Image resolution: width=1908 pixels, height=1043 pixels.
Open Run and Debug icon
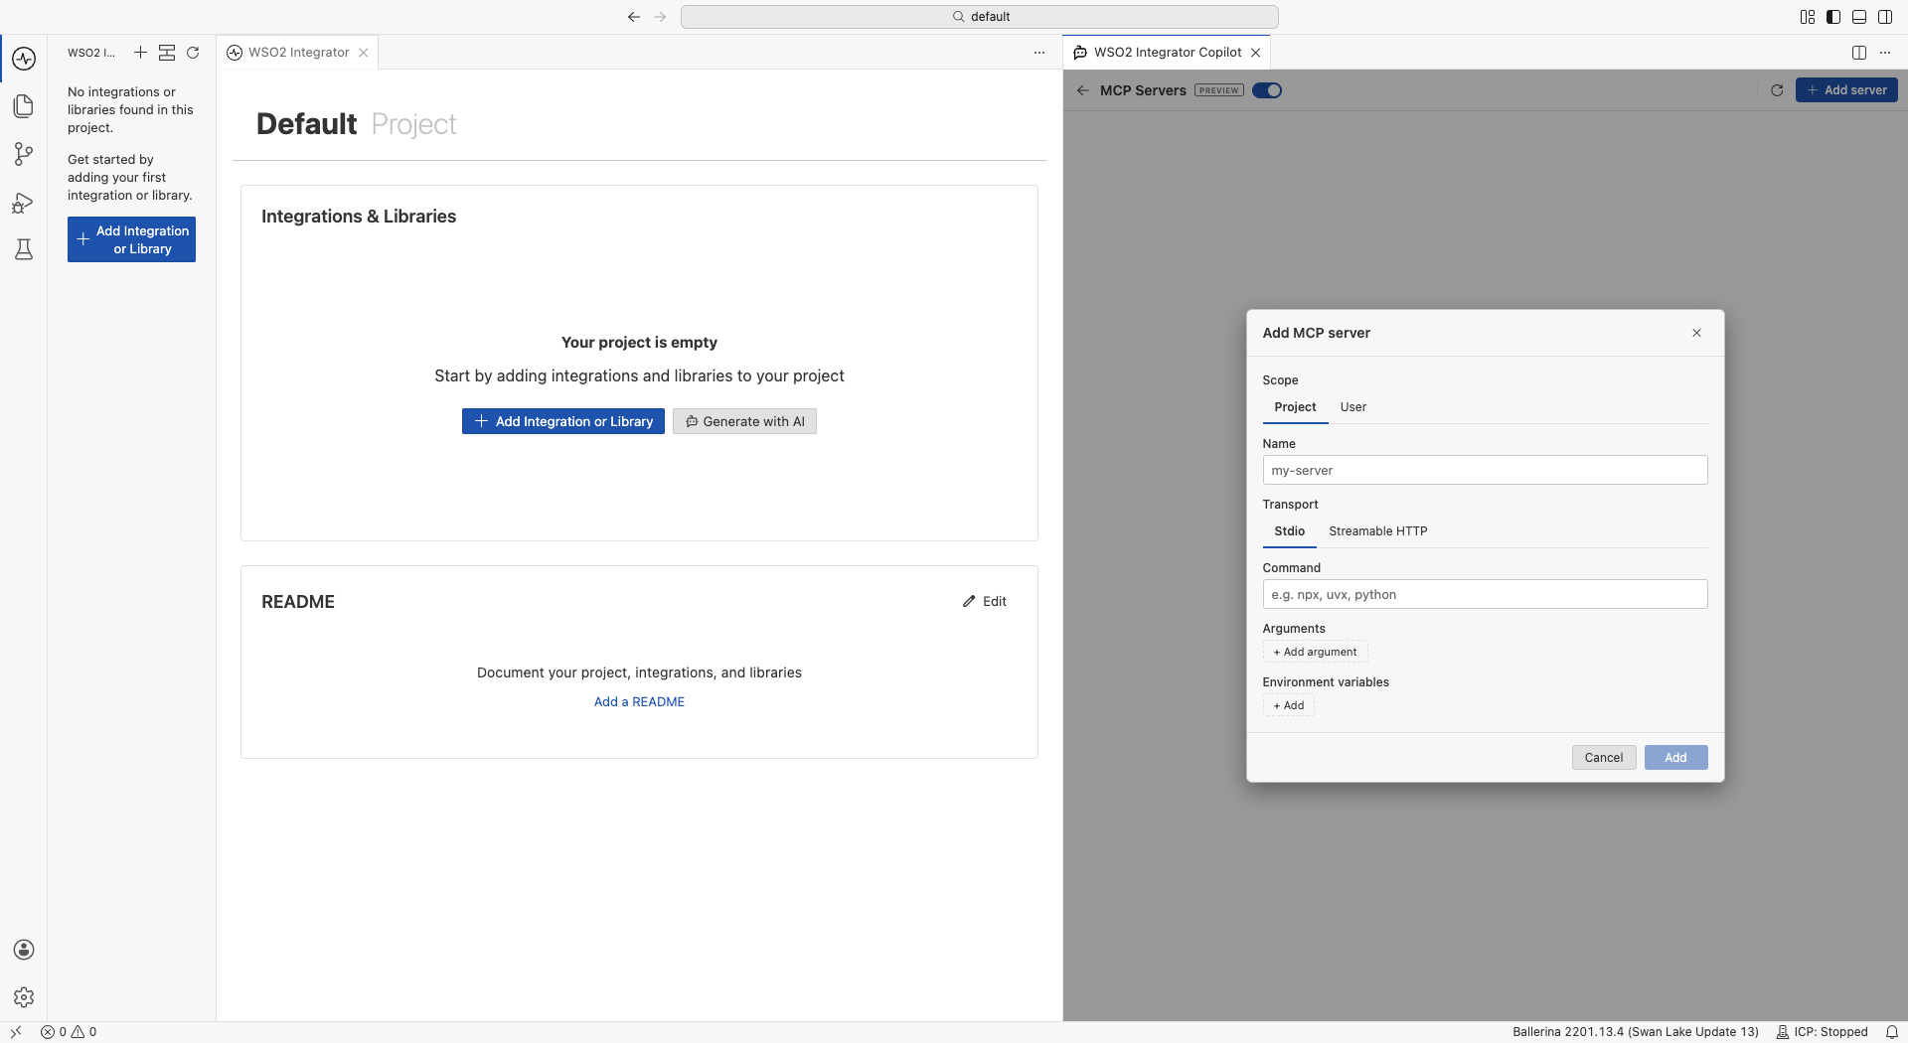(24, 203)
